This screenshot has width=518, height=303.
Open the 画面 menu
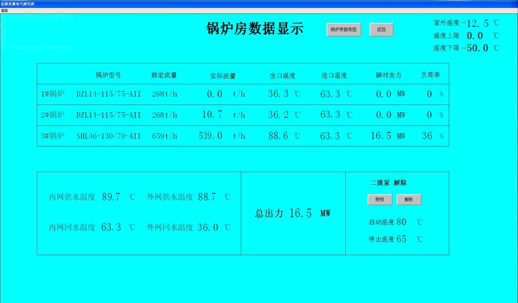click(x=4, y=10)
